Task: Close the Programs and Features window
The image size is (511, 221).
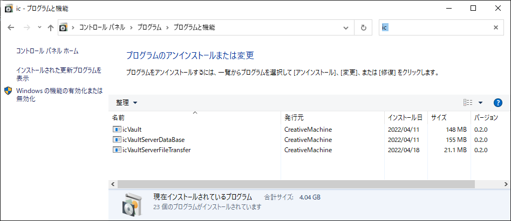Action: (498, 9)
